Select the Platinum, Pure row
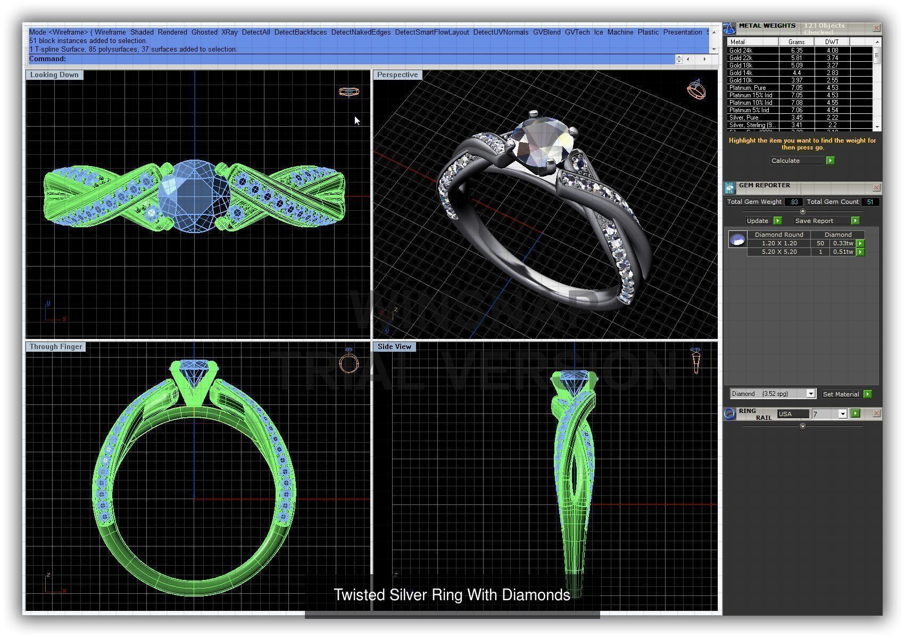 pyautogui.click(x=800, y=88)
